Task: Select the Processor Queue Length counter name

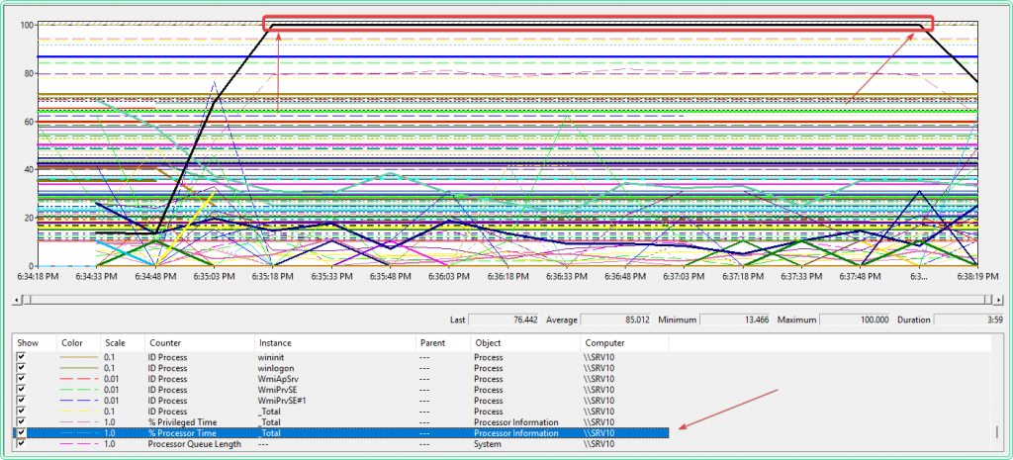Action: pos(195,444)
